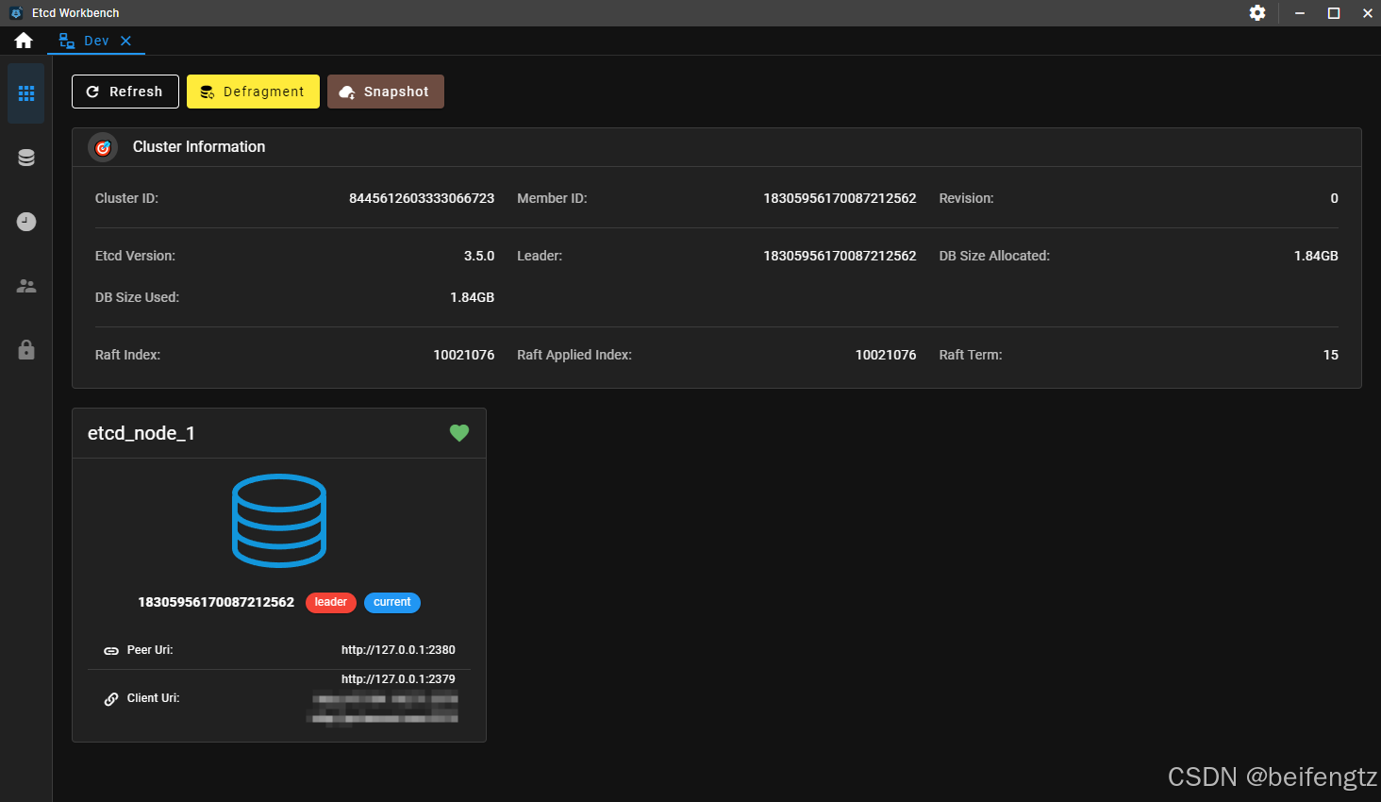Open the key database sidebar icon
Screen dimensions: 1381x802
(x=26, y=158)
